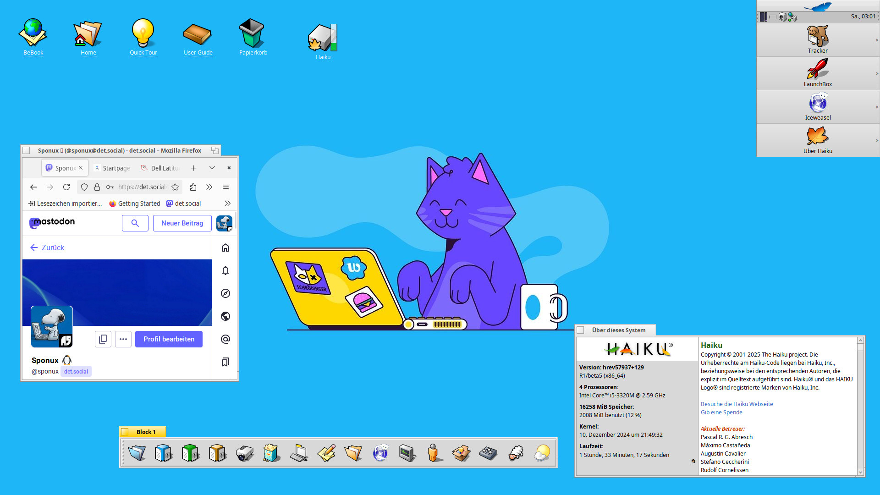Open Besuche die Haiku Webseite link
The width and height of the screenshot is (880, 495).
pos(737,404)
